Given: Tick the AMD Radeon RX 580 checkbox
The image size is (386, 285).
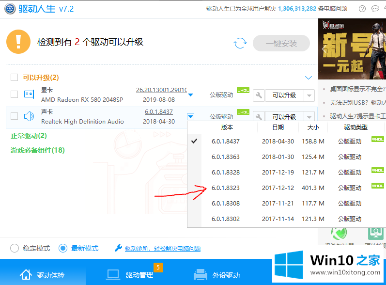Looking at the screenshot, I should (14, 95).
